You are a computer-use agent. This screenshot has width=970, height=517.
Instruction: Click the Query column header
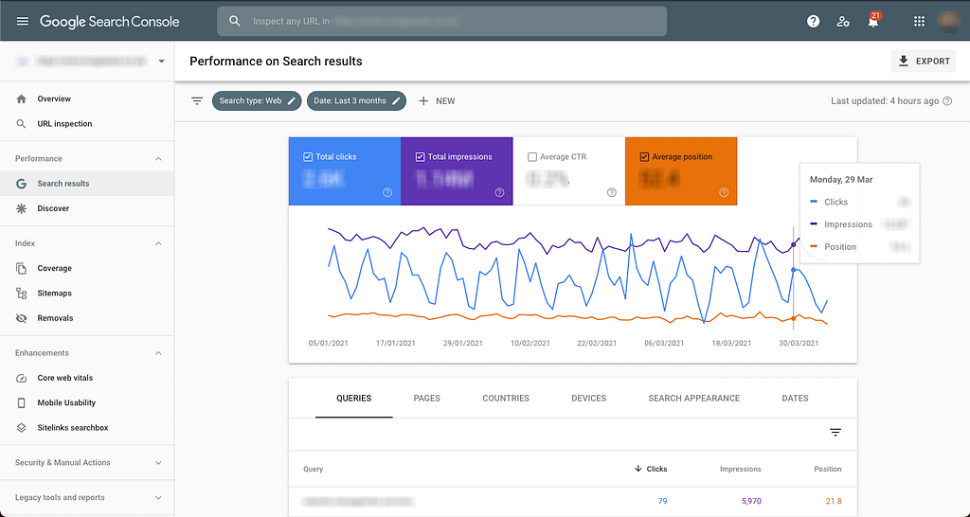[x=313, y=469]
